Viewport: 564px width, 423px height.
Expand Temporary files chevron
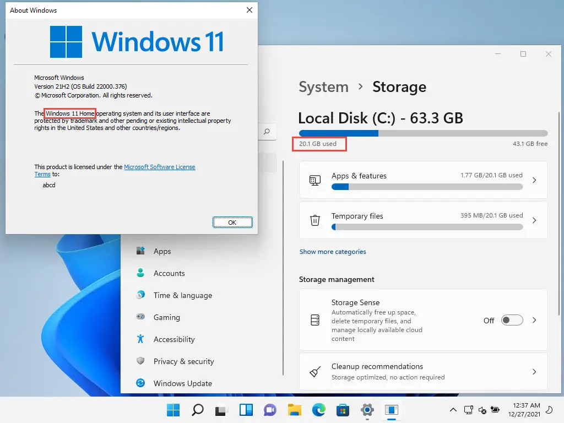(534, 220)
